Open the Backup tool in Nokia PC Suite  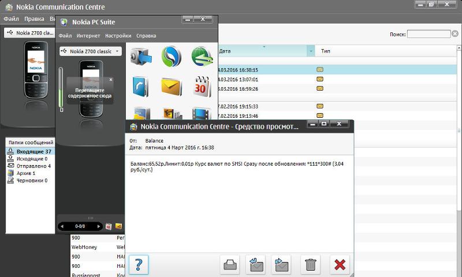point(141,57)
